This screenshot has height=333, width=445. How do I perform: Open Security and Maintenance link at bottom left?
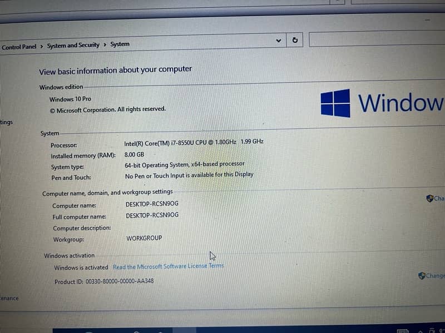(x=9, y=298)
